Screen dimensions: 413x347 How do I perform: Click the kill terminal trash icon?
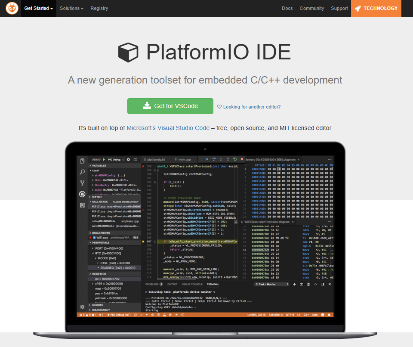(308, 284)
